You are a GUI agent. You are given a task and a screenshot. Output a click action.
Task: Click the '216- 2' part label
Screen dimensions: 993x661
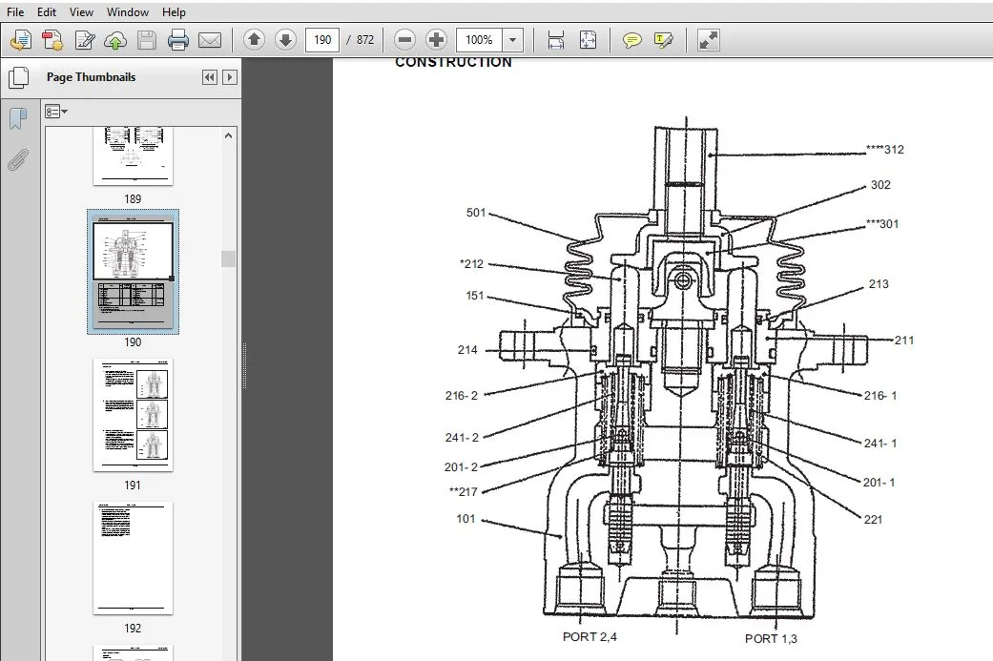(461, 396)
